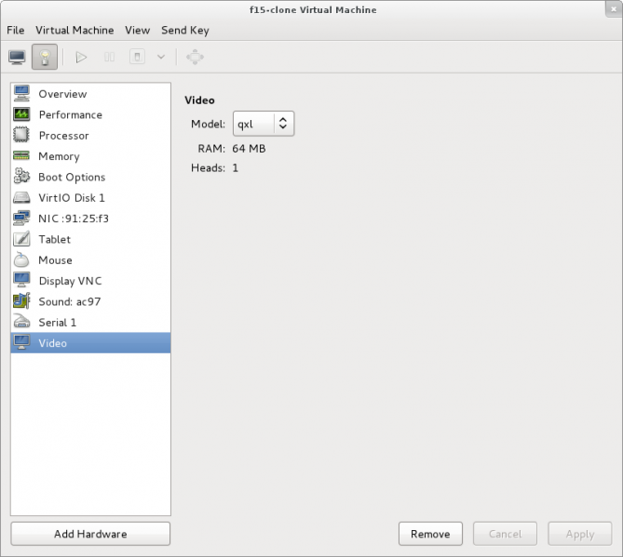Click the Shut Down power icon
Screen dimensions: 623x557
(x=137, y=57)
